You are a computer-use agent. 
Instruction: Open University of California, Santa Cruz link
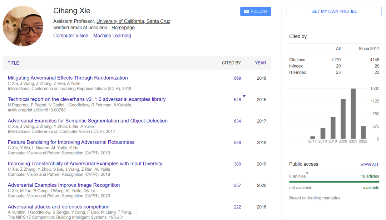click(133, 21)
